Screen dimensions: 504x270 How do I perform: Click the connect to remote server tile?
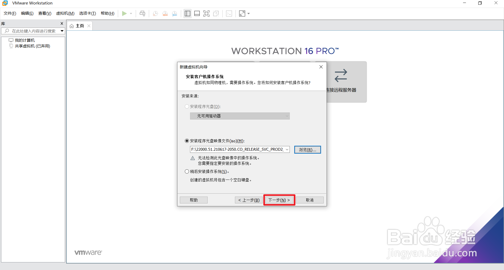point(346,82)
